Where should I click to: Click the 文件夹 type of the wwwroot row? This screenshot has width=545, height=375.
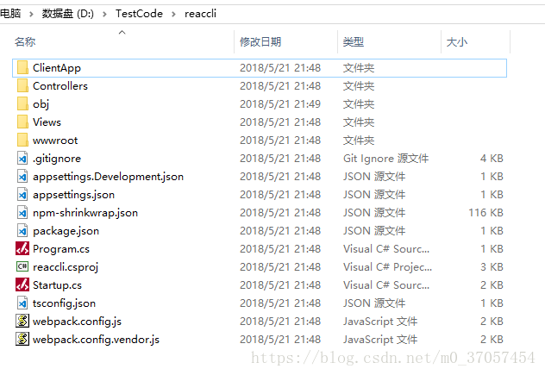coord(359,140)
